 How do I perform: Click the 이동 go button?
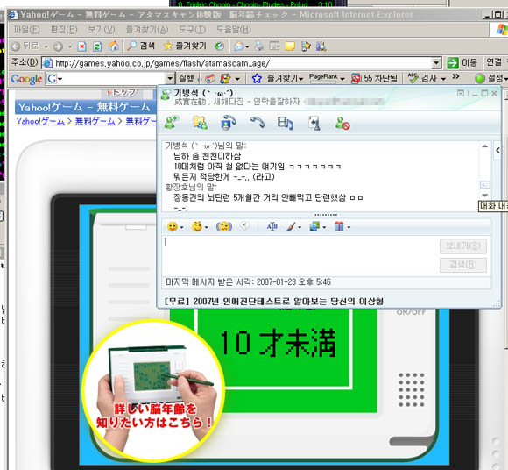coord(462,62)
